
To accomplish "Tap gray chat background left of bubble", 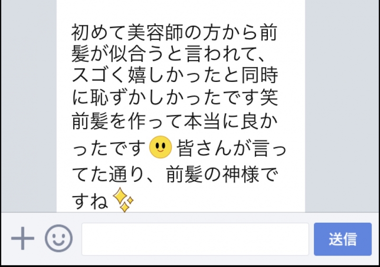I will (x=29, y=106).
